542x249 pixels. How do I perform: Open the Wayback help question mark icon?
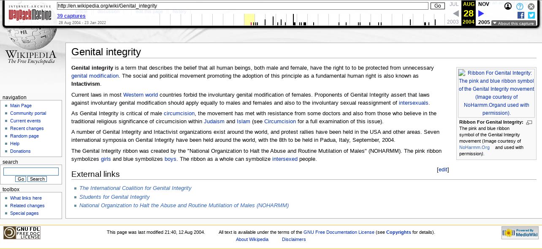pos(520,6)
